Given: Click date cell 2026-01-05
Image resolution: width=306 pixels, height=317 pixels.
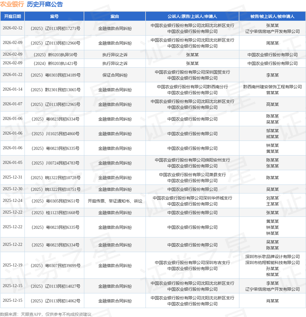Looking at the screenshot, I should click(13, 163).
